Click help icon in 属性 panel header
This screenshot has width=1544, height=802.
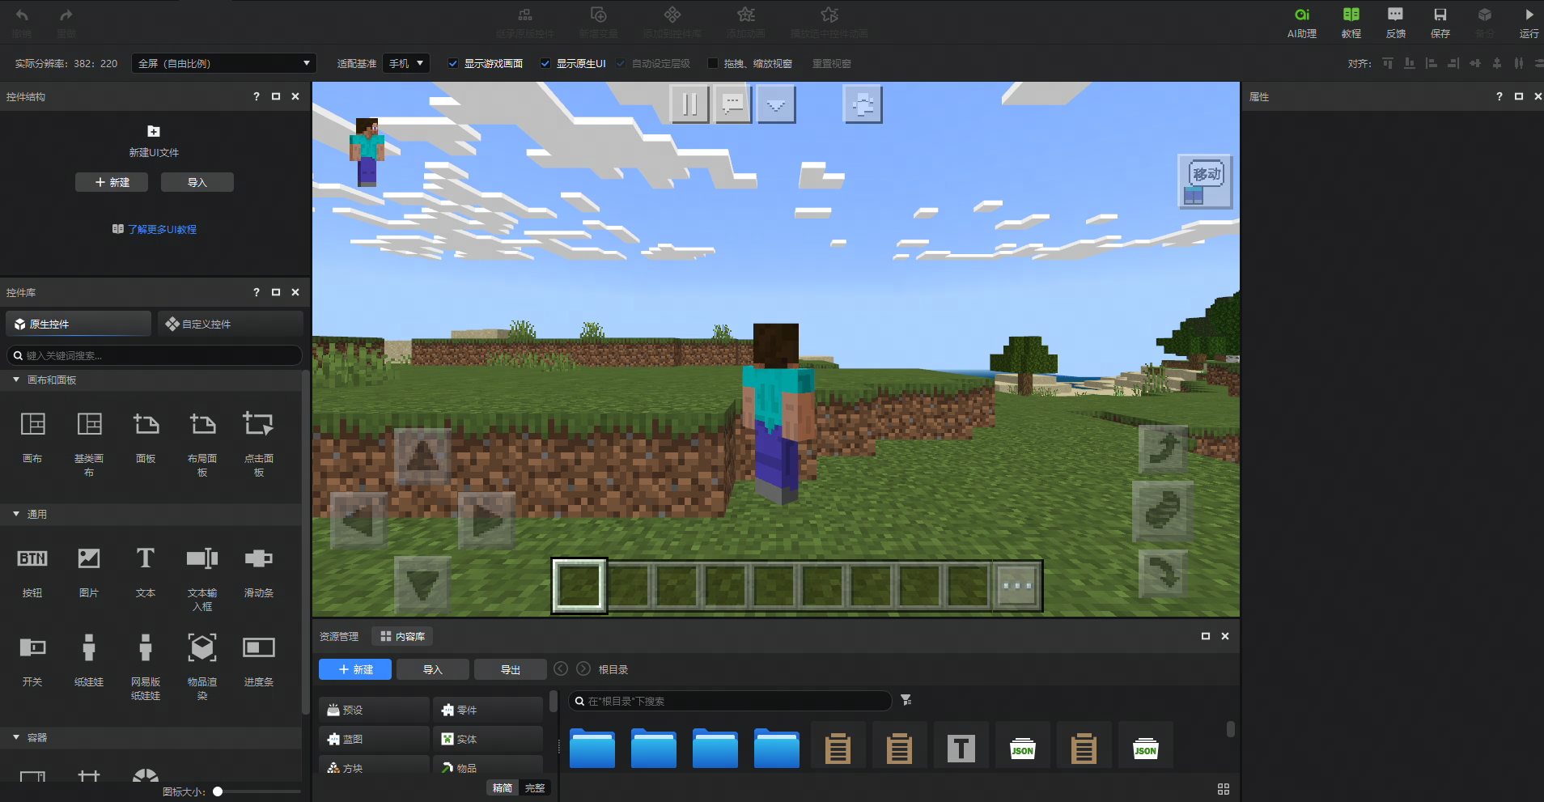pos(1499,96)
